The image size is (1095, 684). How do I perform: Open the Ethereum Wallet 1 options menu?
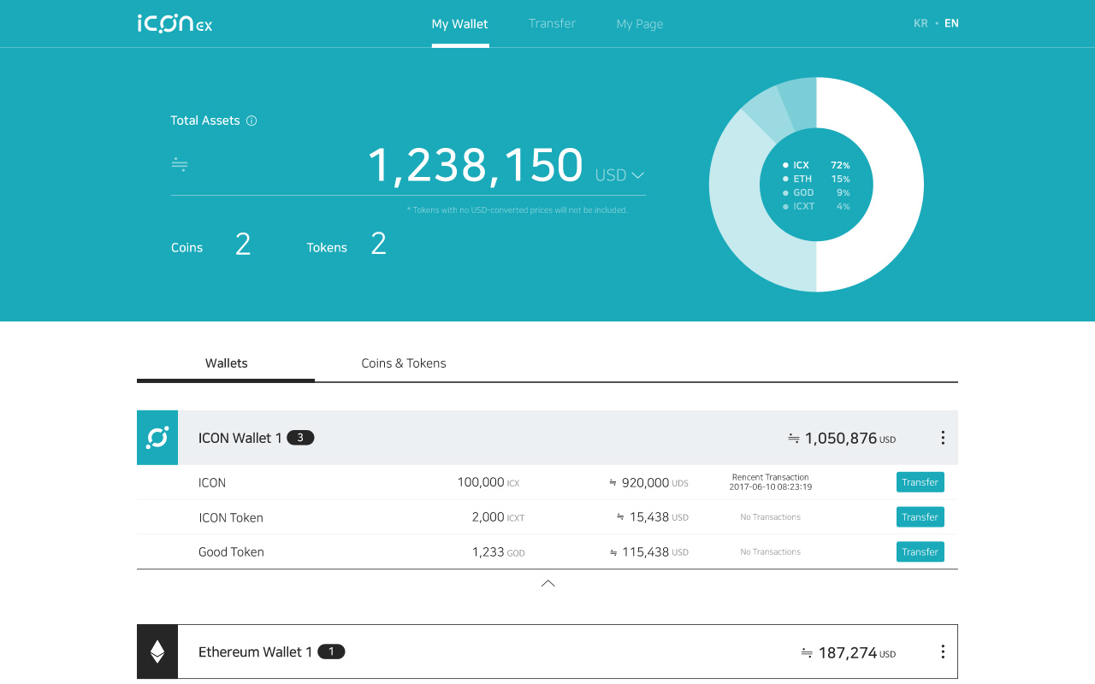[942, 651]
